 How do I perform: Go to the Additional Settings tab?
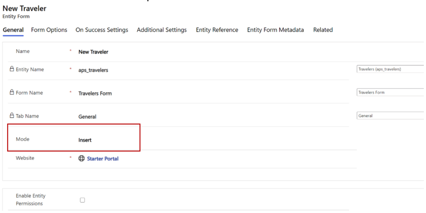click(162, 30)
